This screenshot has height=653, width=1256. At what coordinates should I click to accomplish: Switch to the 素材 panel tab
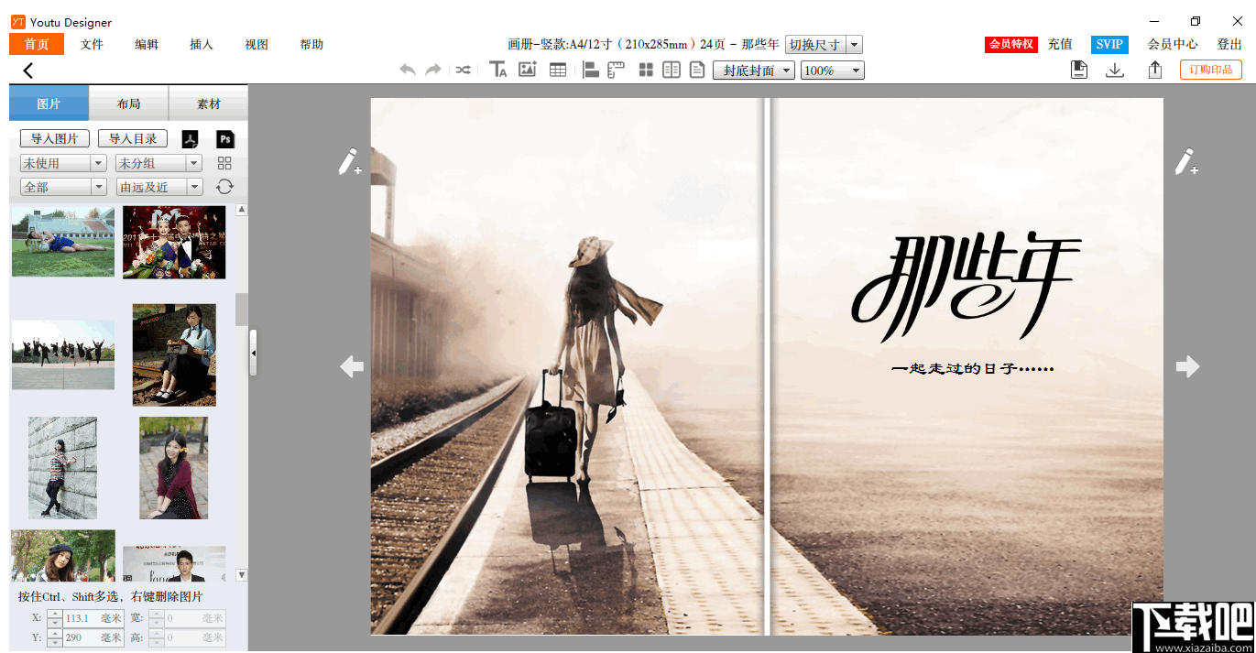pos(208,103)
